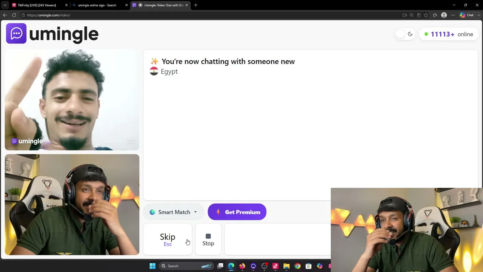This screenshot has width=483, height=272.
Task: Skip to the next stranger
Action: (168, 239)
